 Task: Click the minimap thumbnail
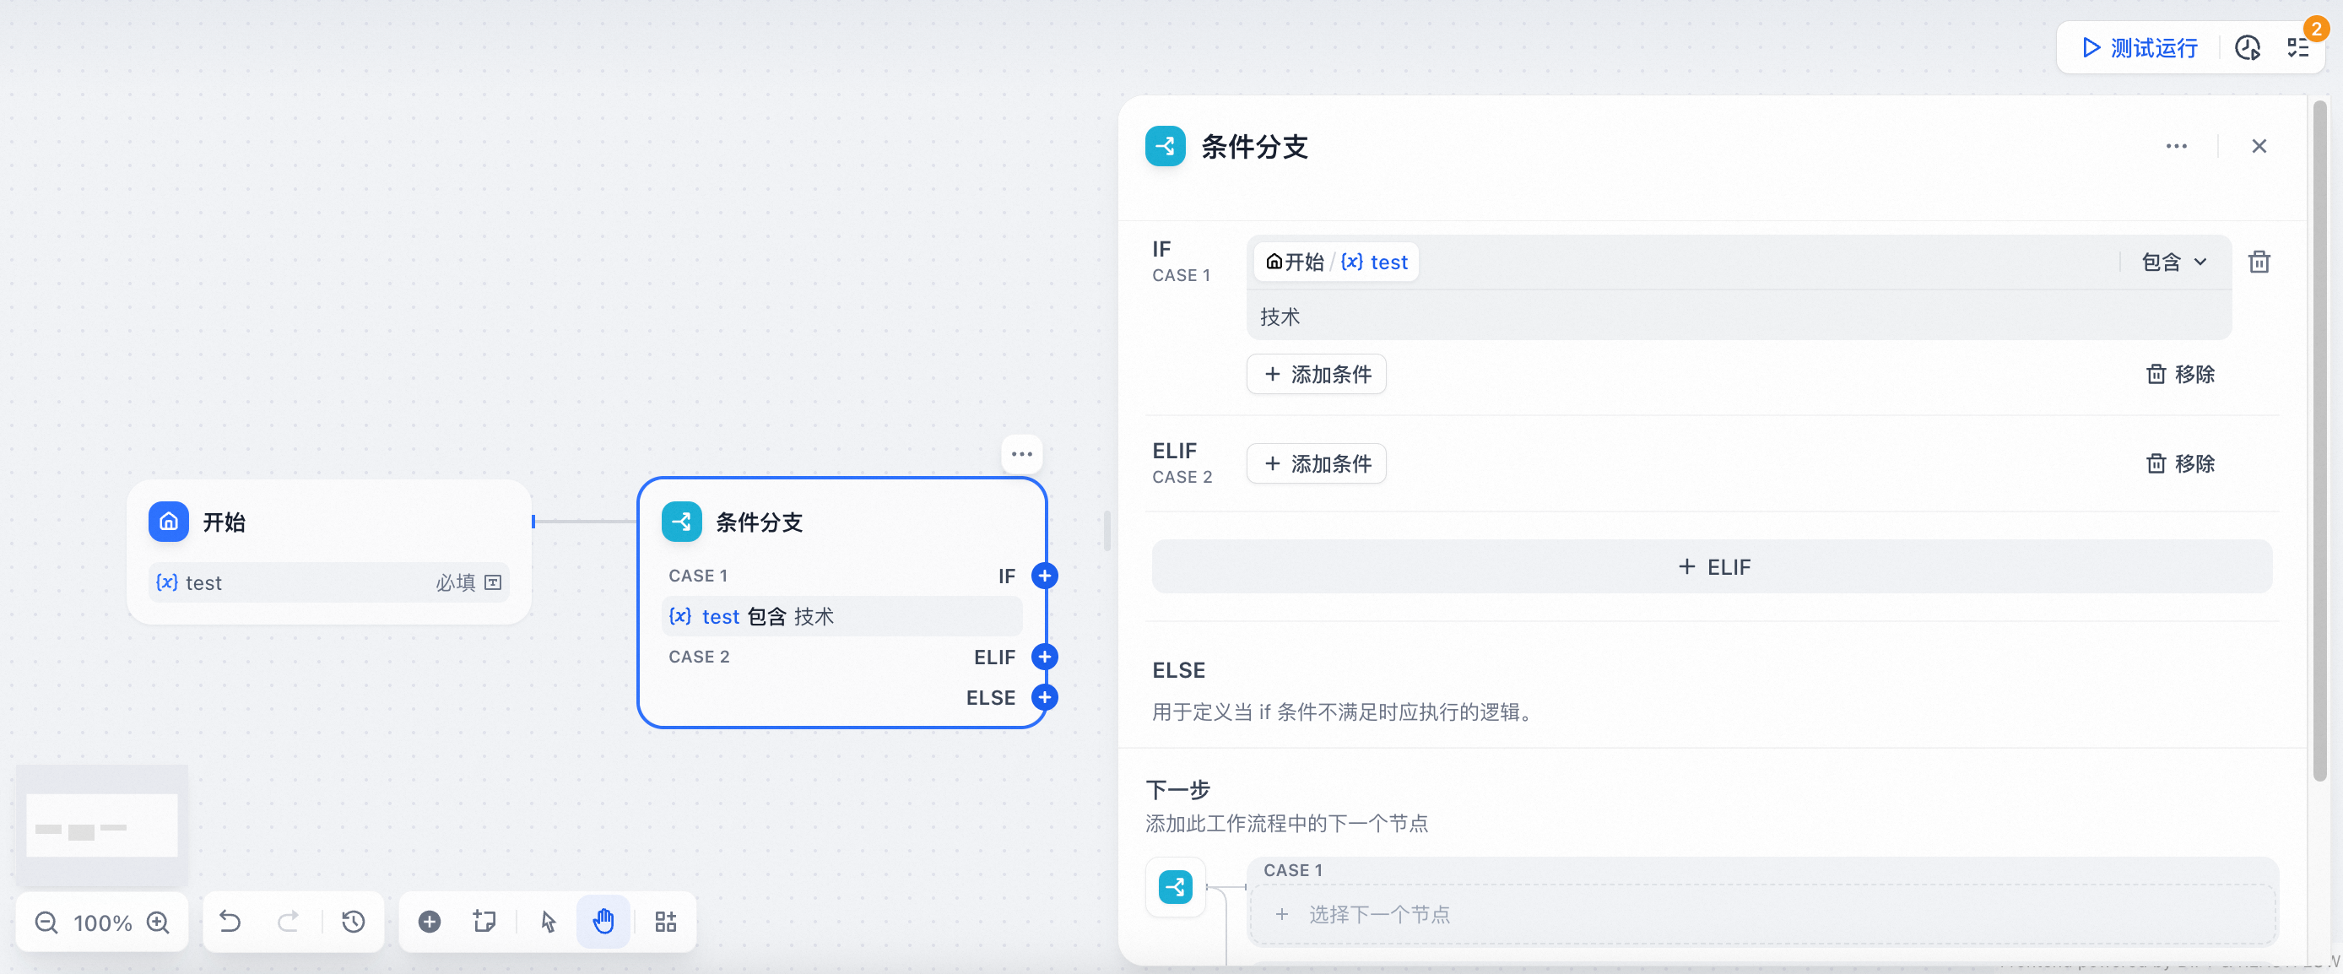(x=102, y=825)
